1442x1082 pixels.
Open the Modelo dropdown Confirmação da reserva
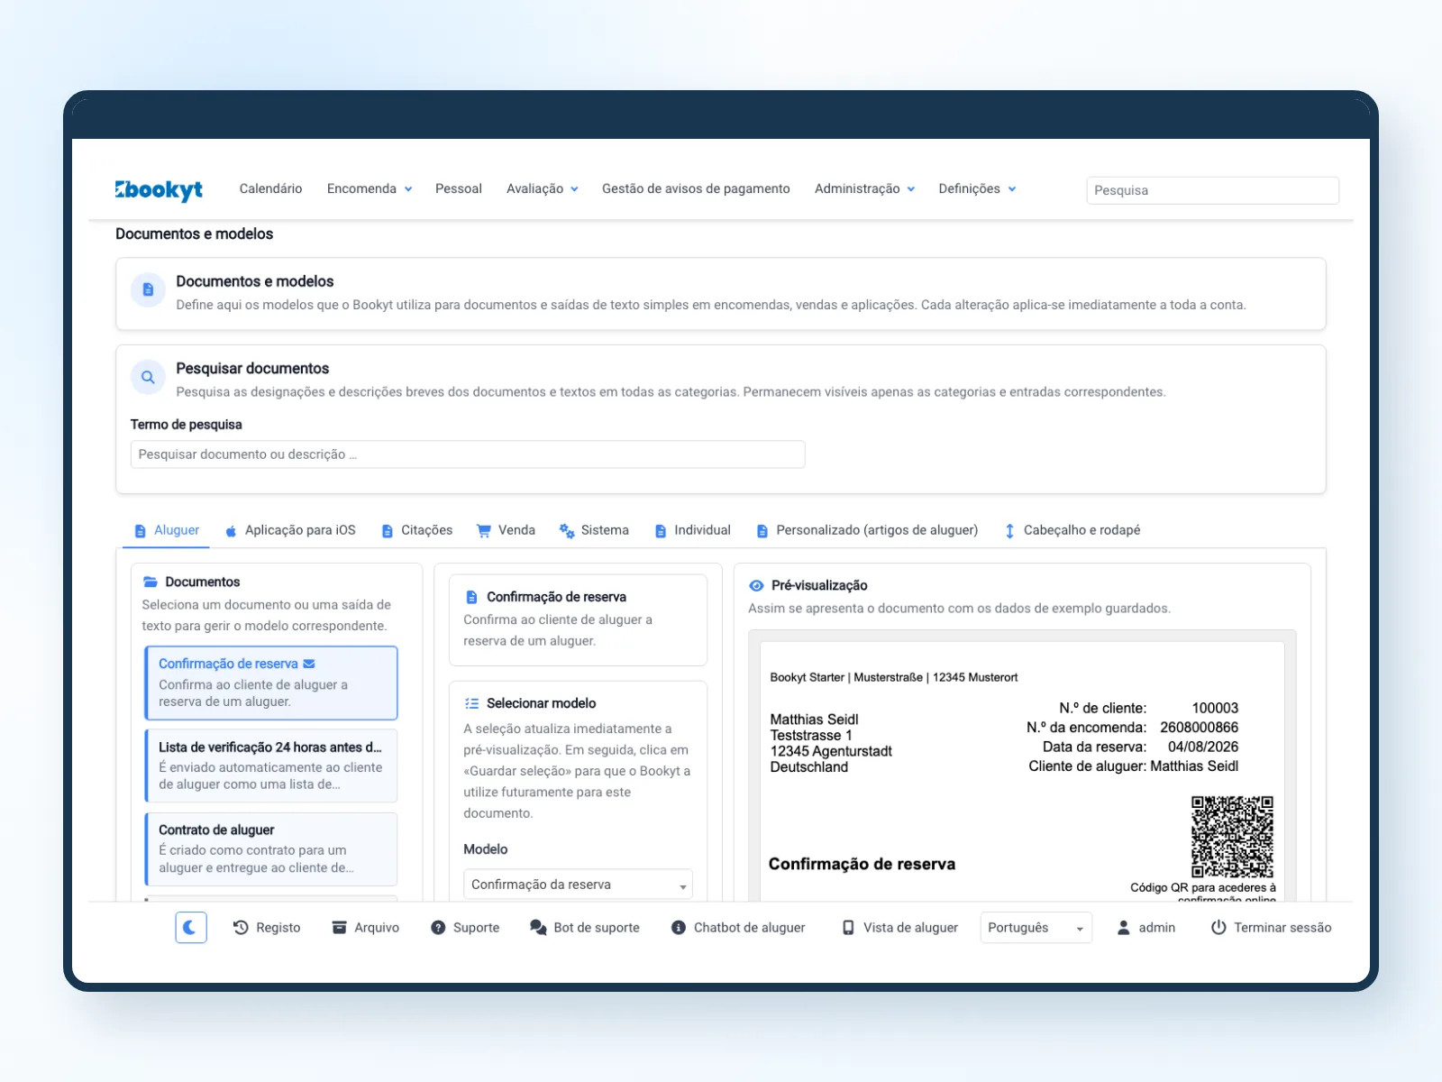(578, 885)
